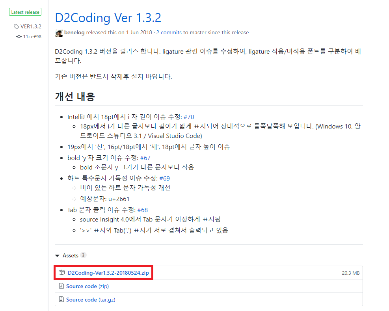
Task: Click the Assets count badge 3
Action: [x=83, y=255]
